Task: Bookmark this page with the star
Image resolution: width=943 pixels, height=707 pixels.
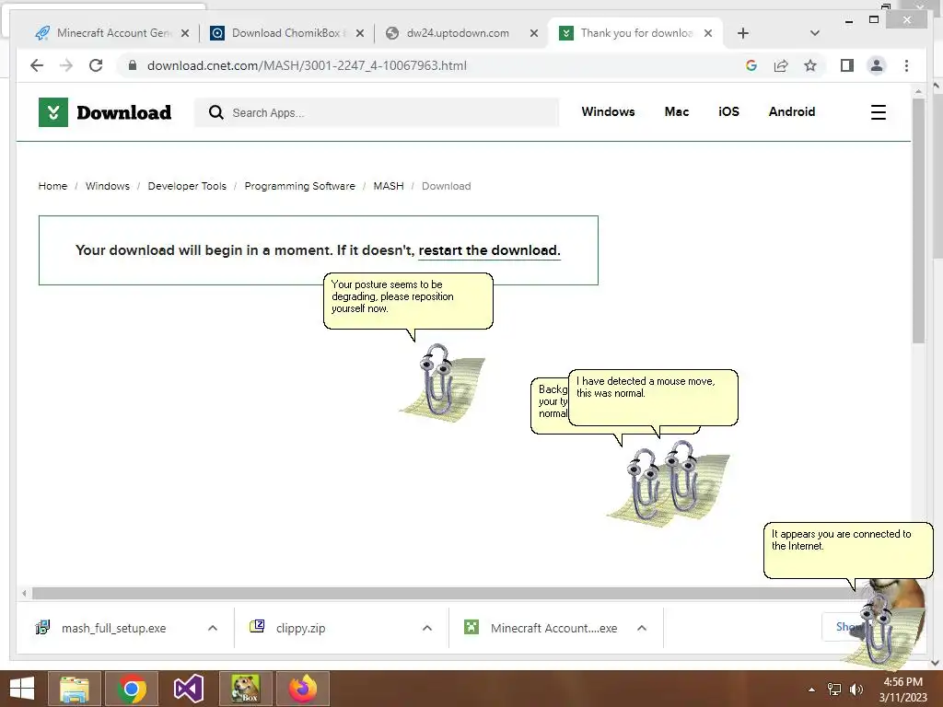Action: tap(810, 65)
